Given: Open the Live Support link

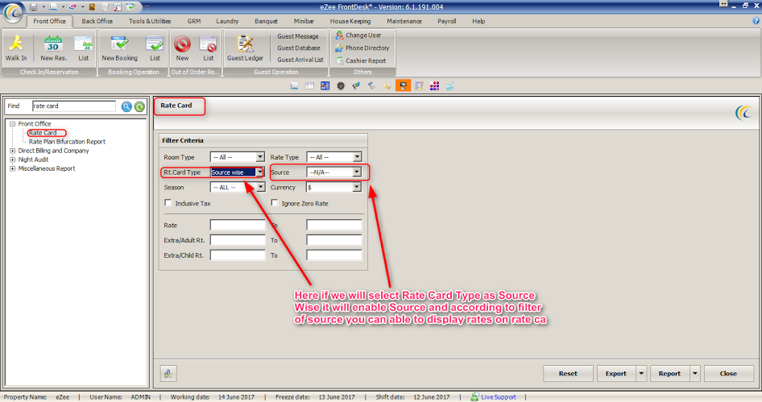Looking at the screenshot, I should (x=499, y=397).
